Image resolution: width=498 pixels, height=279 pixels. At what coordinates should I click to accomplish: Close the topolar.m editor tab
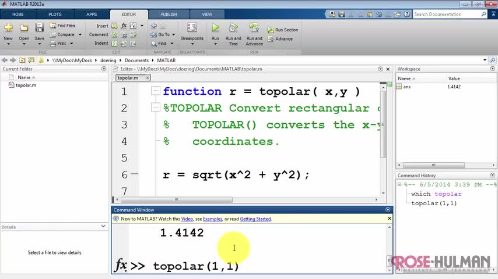[x=148, y=77]
